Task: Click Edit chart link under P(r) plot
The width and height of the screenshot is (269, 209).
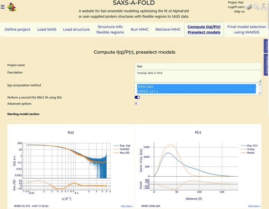Action: [254, 206]
